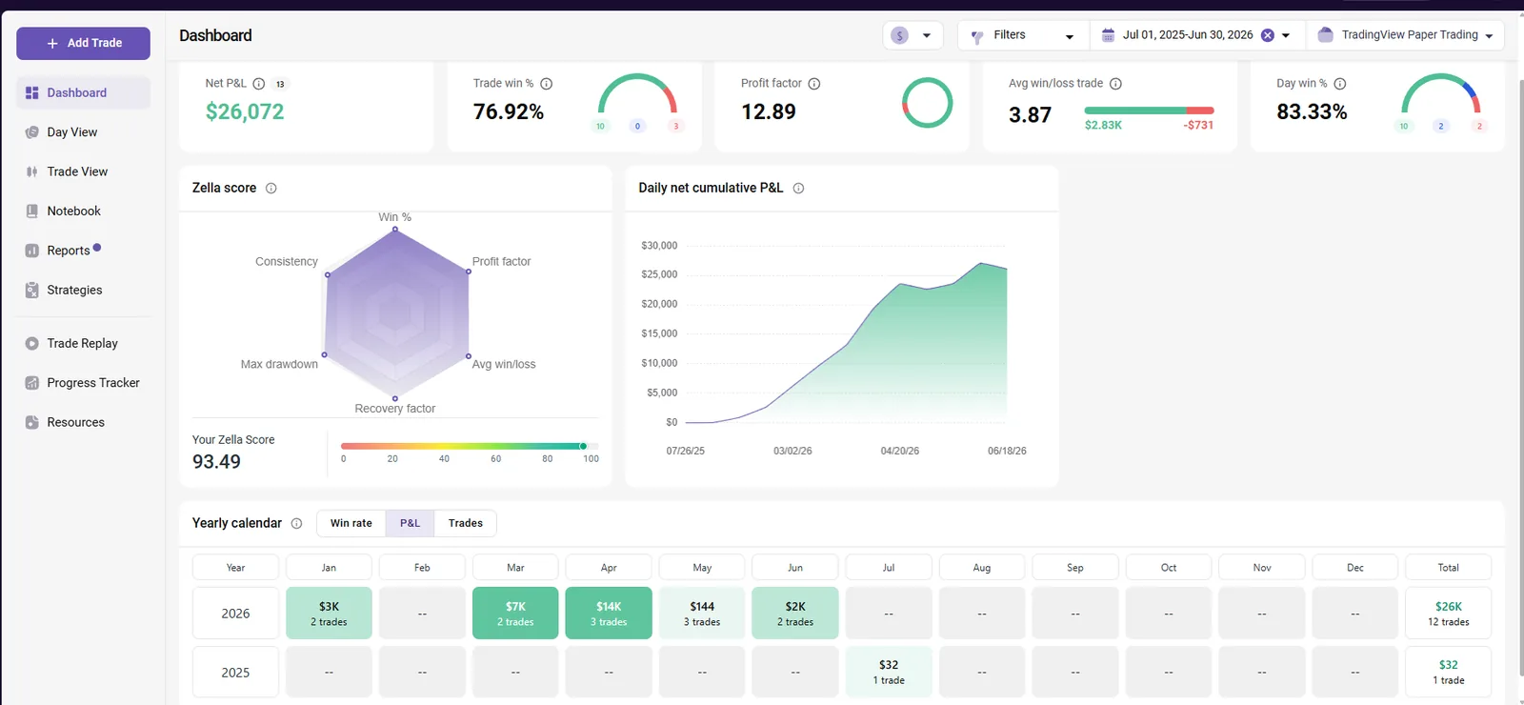Click the $26,072 Net P&L value
Screen dimensions: 1524x705
tap(245, 111)
